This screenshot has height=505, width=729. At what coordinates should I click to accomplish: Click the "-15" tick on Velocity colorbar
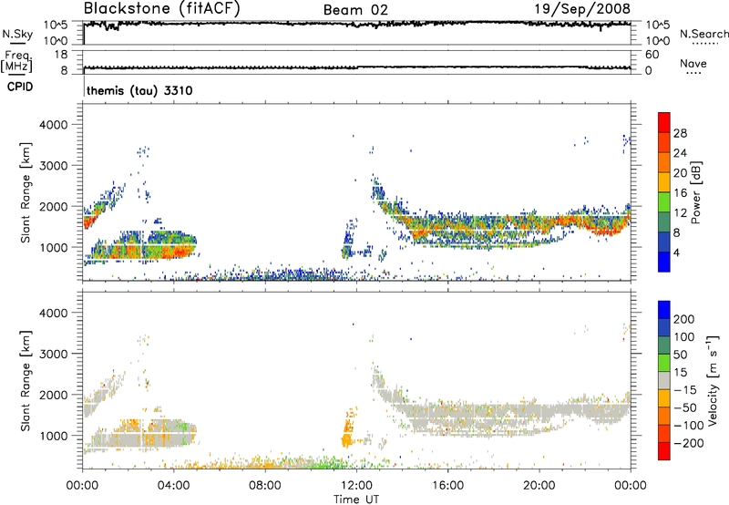pos(685,390)
